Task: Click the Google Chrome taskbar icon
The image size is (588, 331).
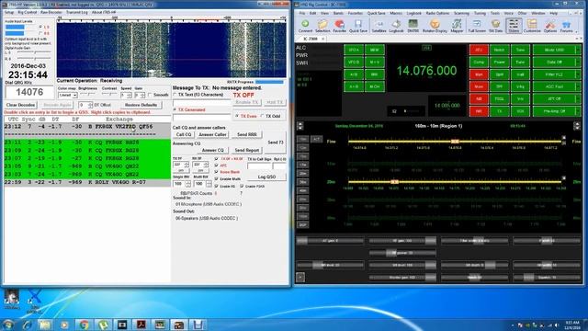Action: [84, 325]
